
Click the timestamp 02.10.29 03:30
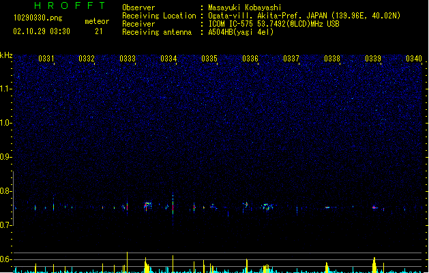tap(42, 31)
